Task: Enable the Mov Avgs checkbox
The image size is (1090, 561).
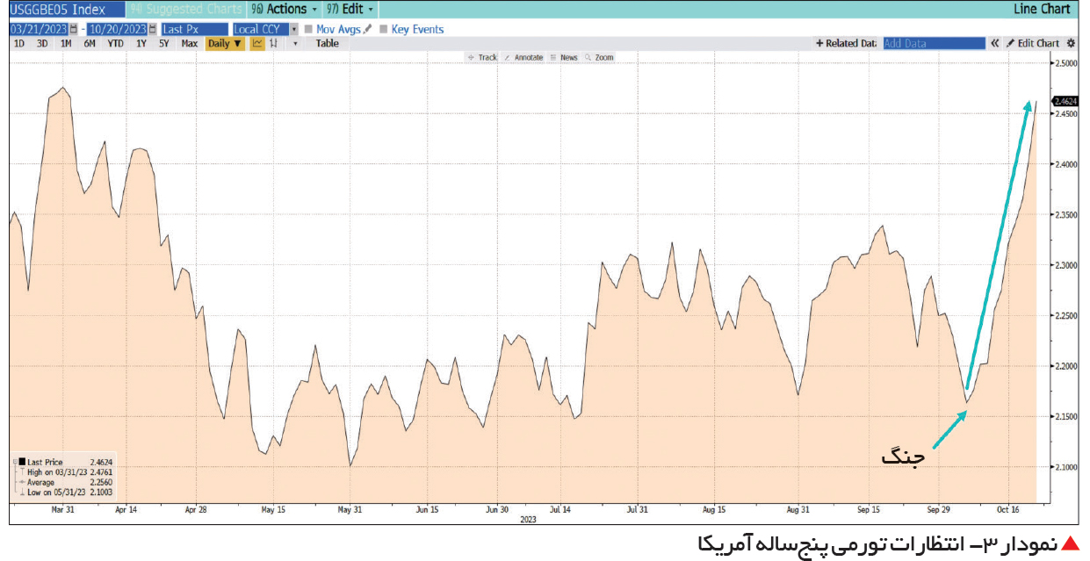Action: (308, 29)
